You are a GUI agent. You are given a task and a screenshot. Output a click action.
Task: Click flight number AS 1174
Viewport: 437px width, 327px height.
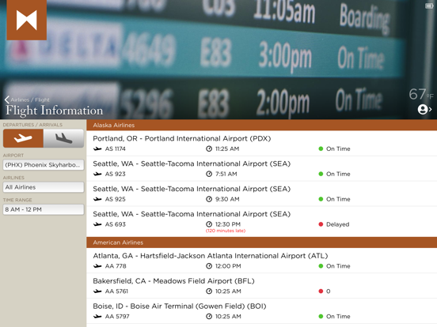(x=115, y=148)
